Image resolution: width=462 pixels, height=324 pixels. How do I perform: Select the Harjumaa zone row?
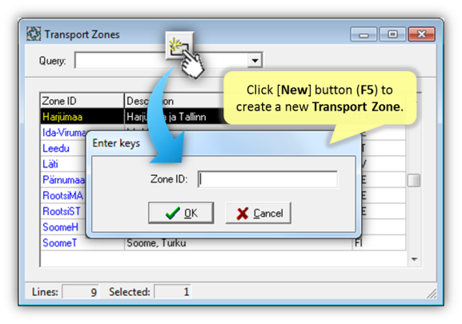point(223,117)
